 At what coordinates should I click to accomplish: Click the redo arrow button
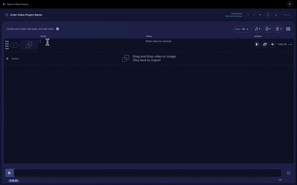(x=254, y=15)
